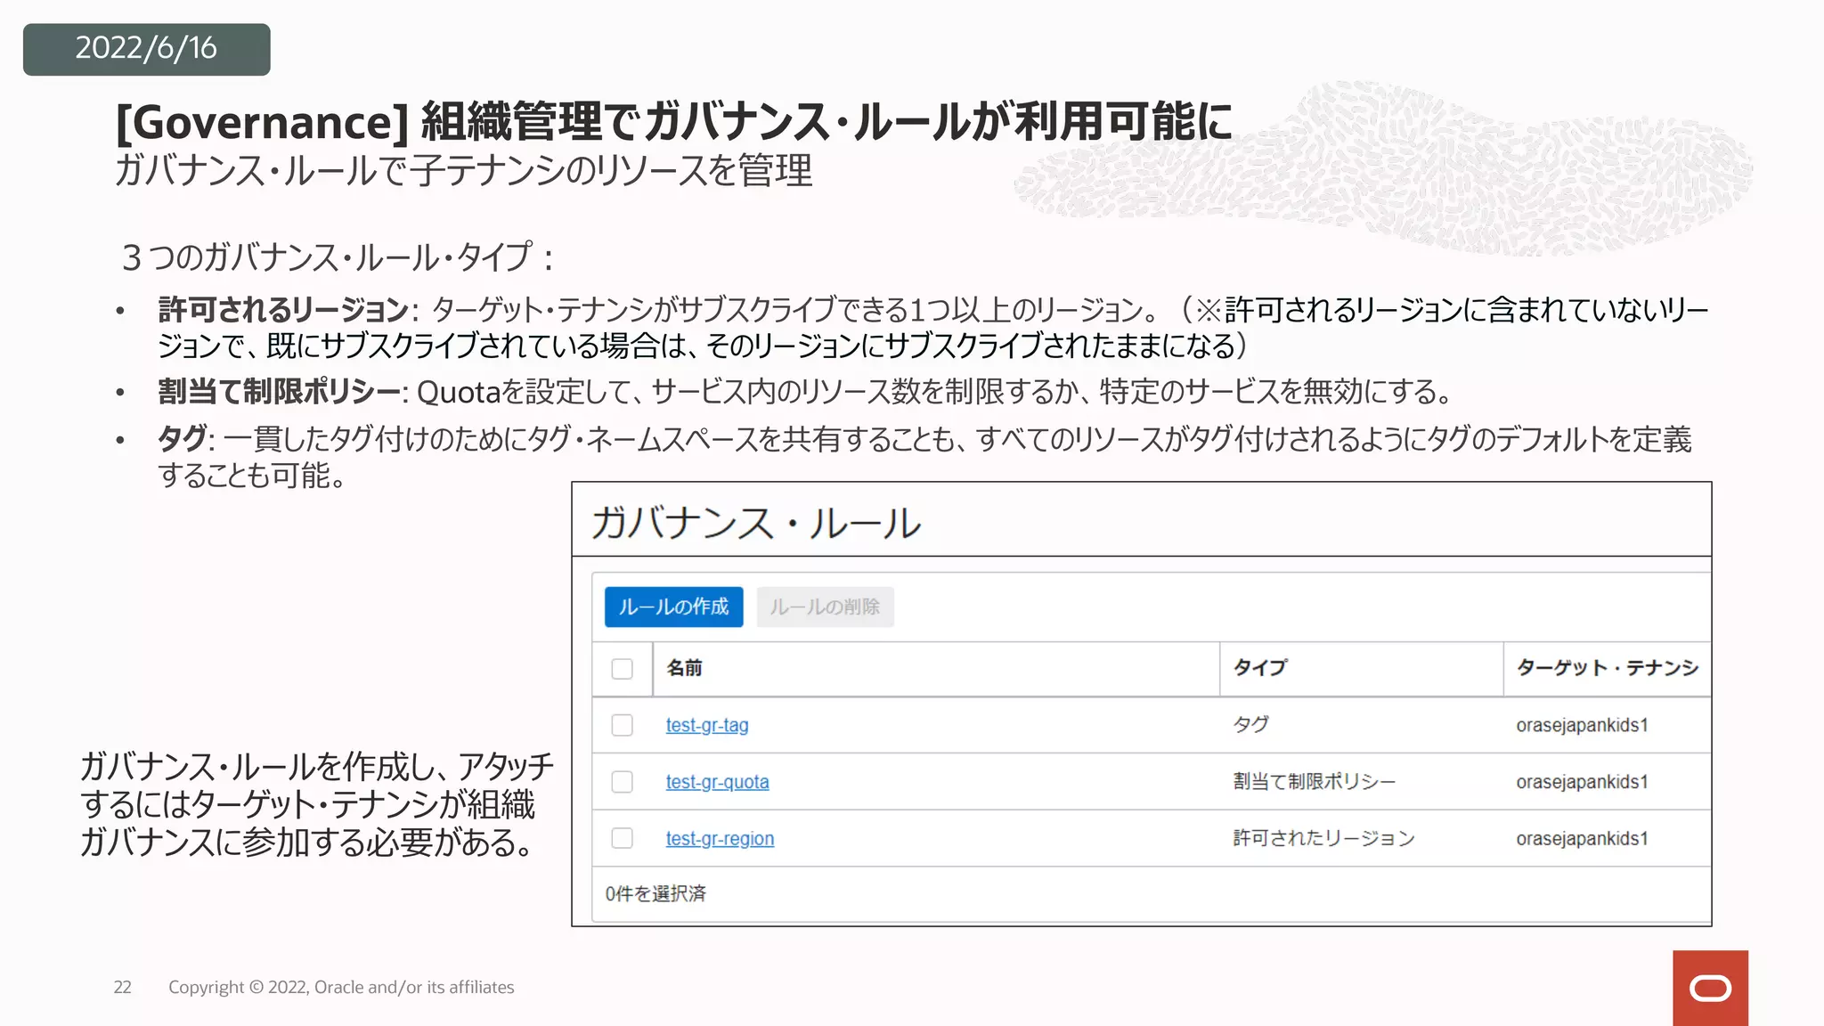This screenshot has height=1026, width=1824.
Task: Click the 割当て制限ポリシー type cell
Action: click(1314, 781)
